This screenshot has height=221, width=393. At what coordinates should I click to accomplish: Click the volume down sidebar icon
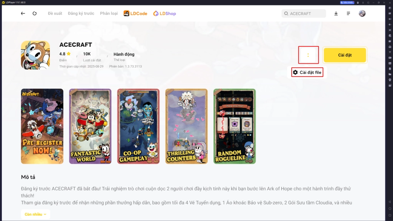390,25
